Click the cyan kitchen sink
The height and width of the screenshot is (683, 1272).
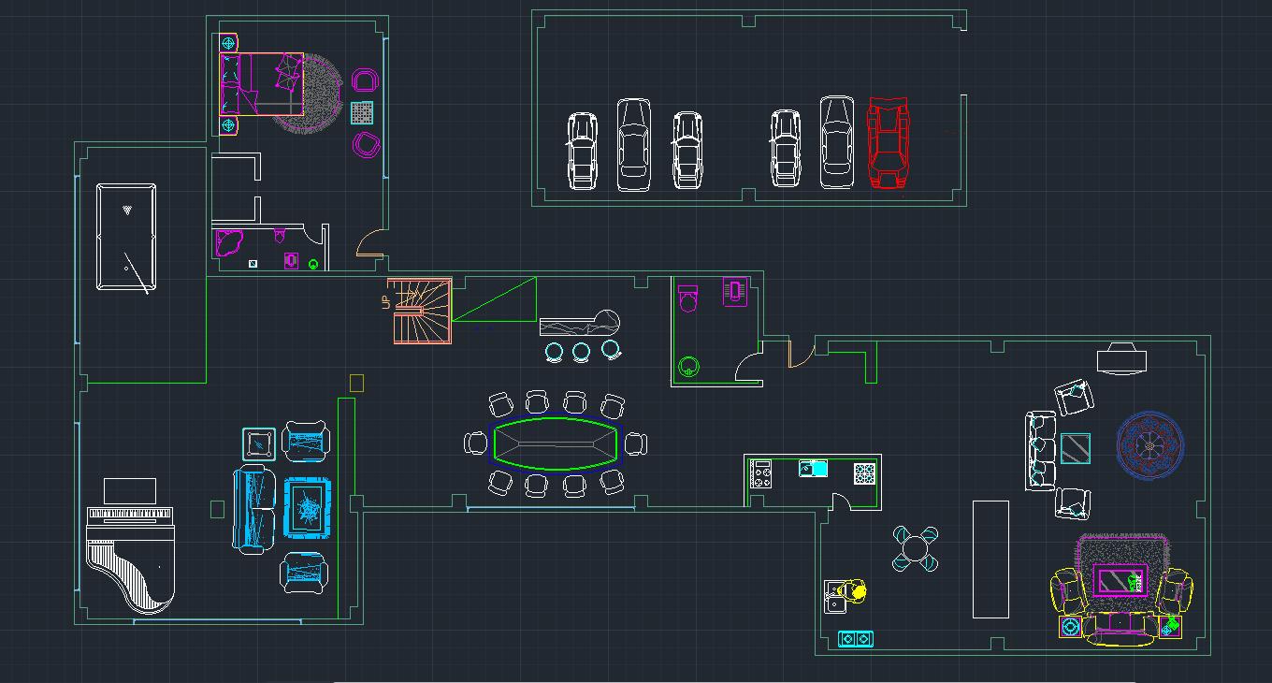pos(814,468)
